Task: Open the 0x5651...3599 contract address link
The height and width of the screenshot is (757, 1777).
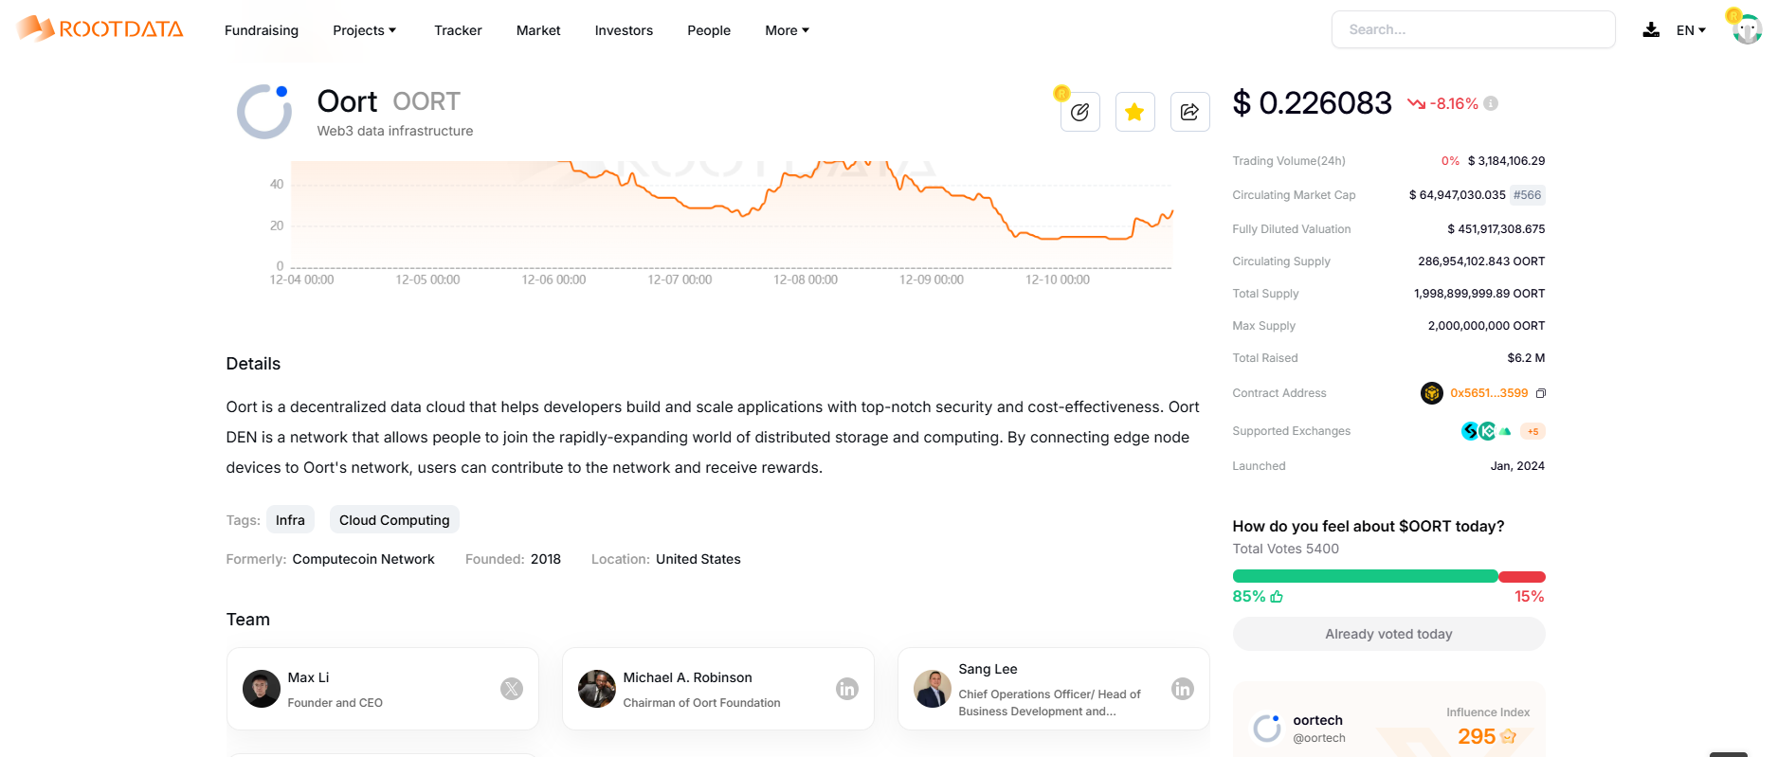Action: (x=1489, y=393)
